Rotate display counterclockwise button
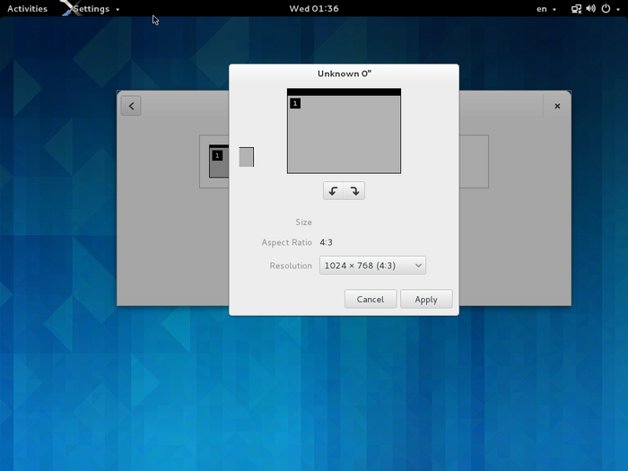Screen dimensions: 628x471 pyautogui.click(x=333, y=191)
